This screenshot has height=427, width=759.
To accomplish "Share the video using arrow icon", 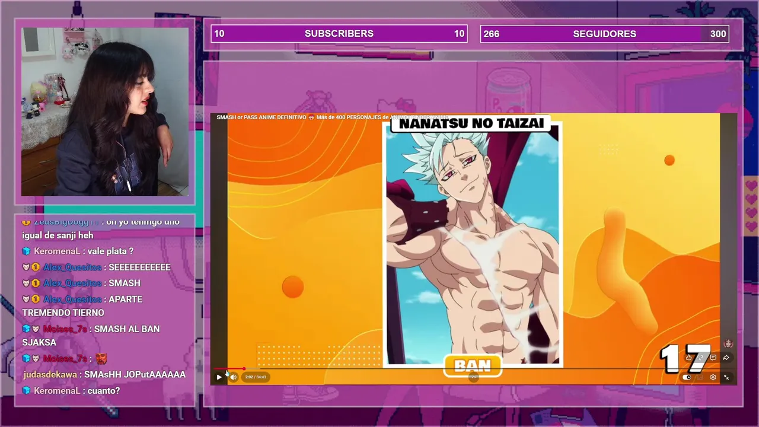I will [x=726, y=358].
